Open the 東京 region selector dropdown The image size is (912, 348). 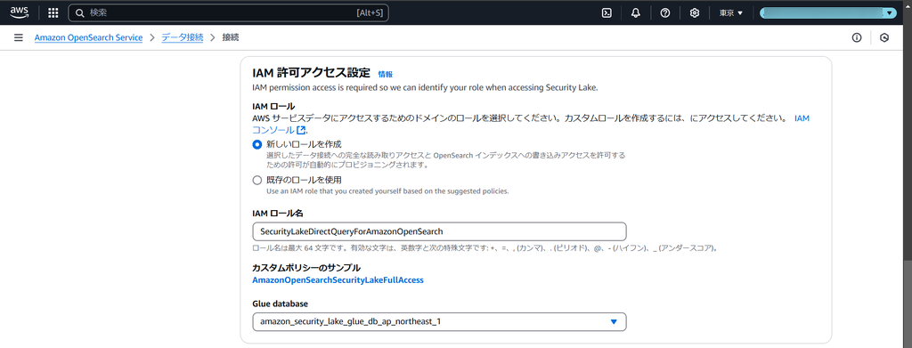click(x=730, y=12)
